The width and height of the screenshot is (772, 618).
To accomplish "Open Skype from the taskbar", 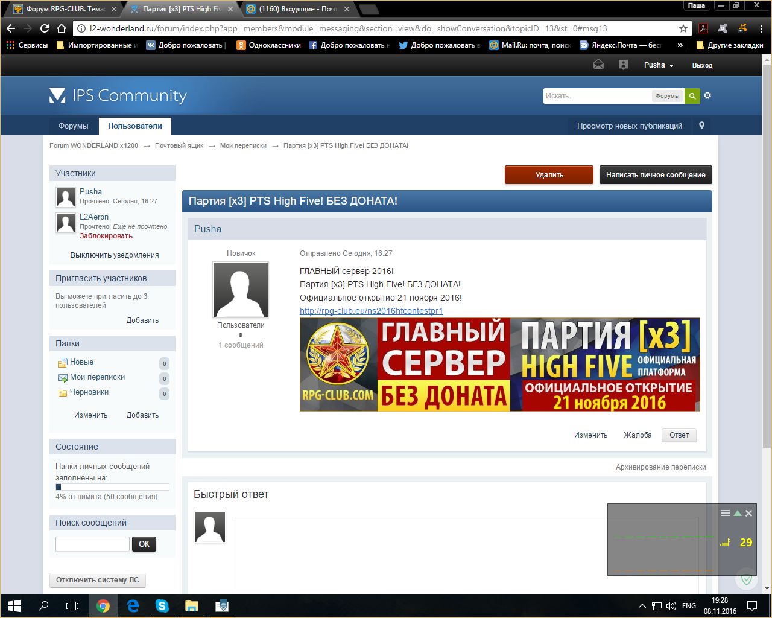I will (x=162, y=606).
